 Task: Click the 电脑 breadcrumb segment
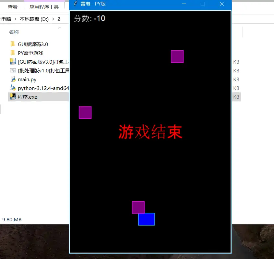[x=6, y=19]
